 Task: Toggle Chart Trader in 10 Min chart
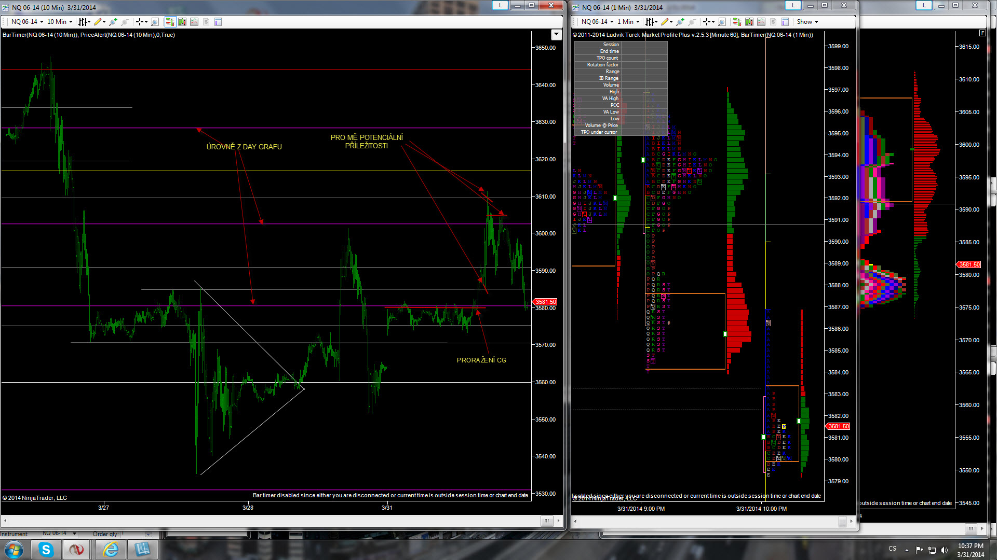170,22
